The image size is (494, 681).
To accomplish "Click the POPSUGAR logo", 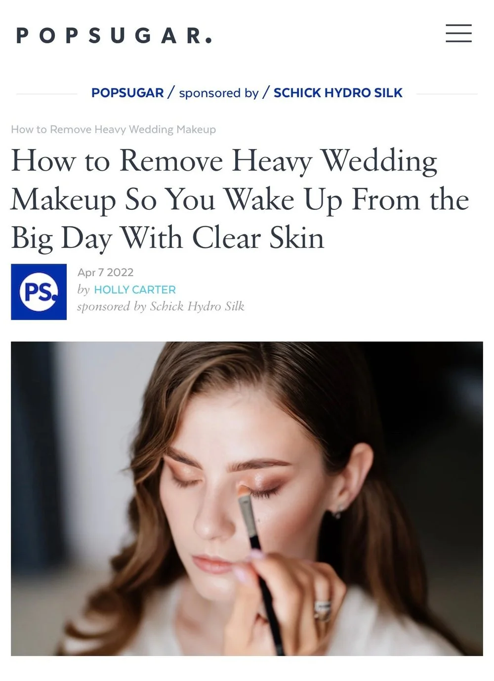I will (x=114, y=36).
